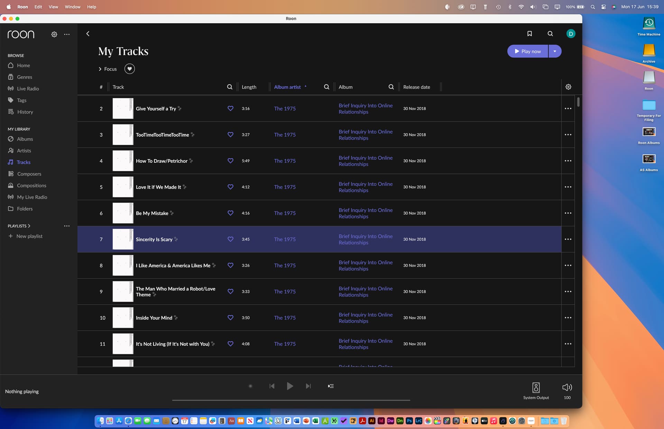Screen dimensions: 664x429
Task: Open The 1975 artist link on track 2
Action: [x=285, y=109]
